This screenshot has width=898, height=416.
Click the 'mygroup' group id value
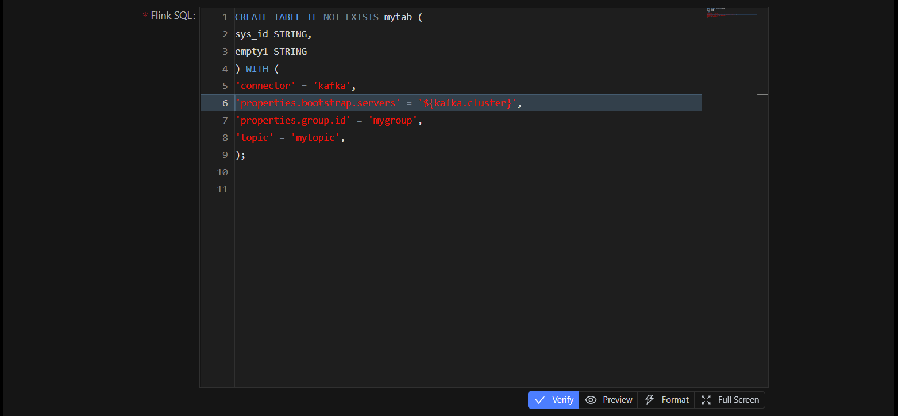coord(393,121)
